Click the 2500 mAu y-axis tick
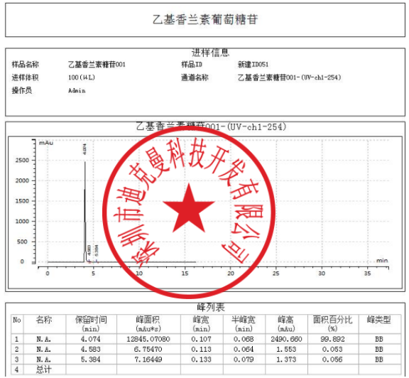The image size is (409, 378). (x=22, y=160)
